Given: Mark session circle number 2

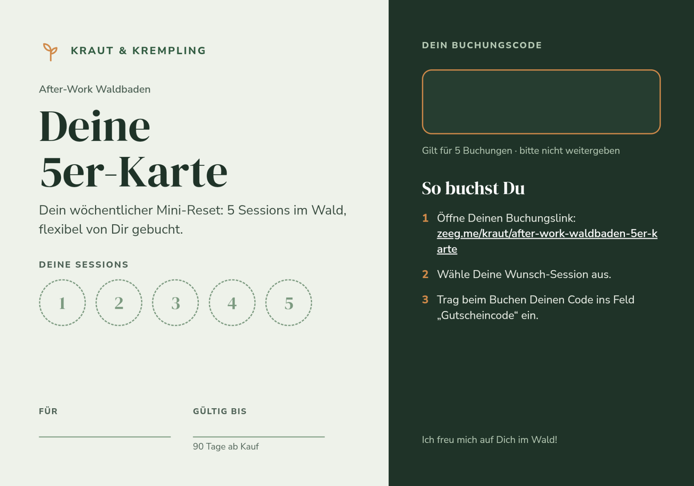Looking at the screenshot, I should pyautogui.click(x=119, y=303).
